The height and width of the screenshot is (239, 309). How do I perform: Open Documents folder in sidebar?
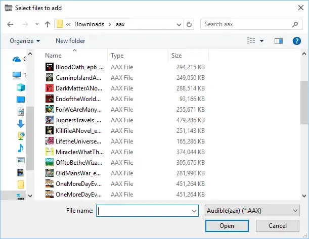(x=21, y=112)
